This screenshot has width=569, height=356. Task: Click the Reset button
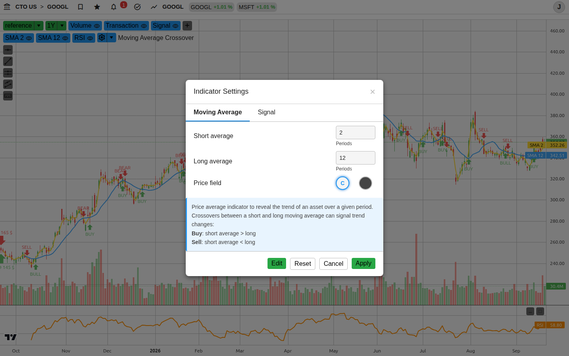pyautogui.click(x=303, y=264)
